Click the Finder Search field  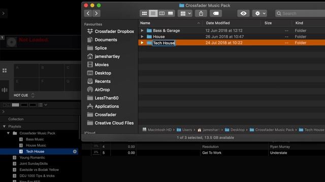coord(300,14)
